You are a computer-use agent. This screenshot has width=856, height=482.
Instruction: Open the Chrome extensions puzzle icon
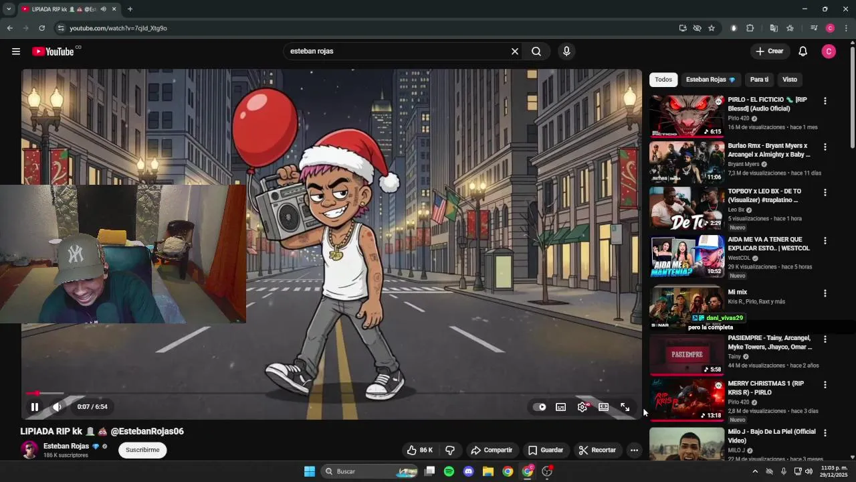750,28
